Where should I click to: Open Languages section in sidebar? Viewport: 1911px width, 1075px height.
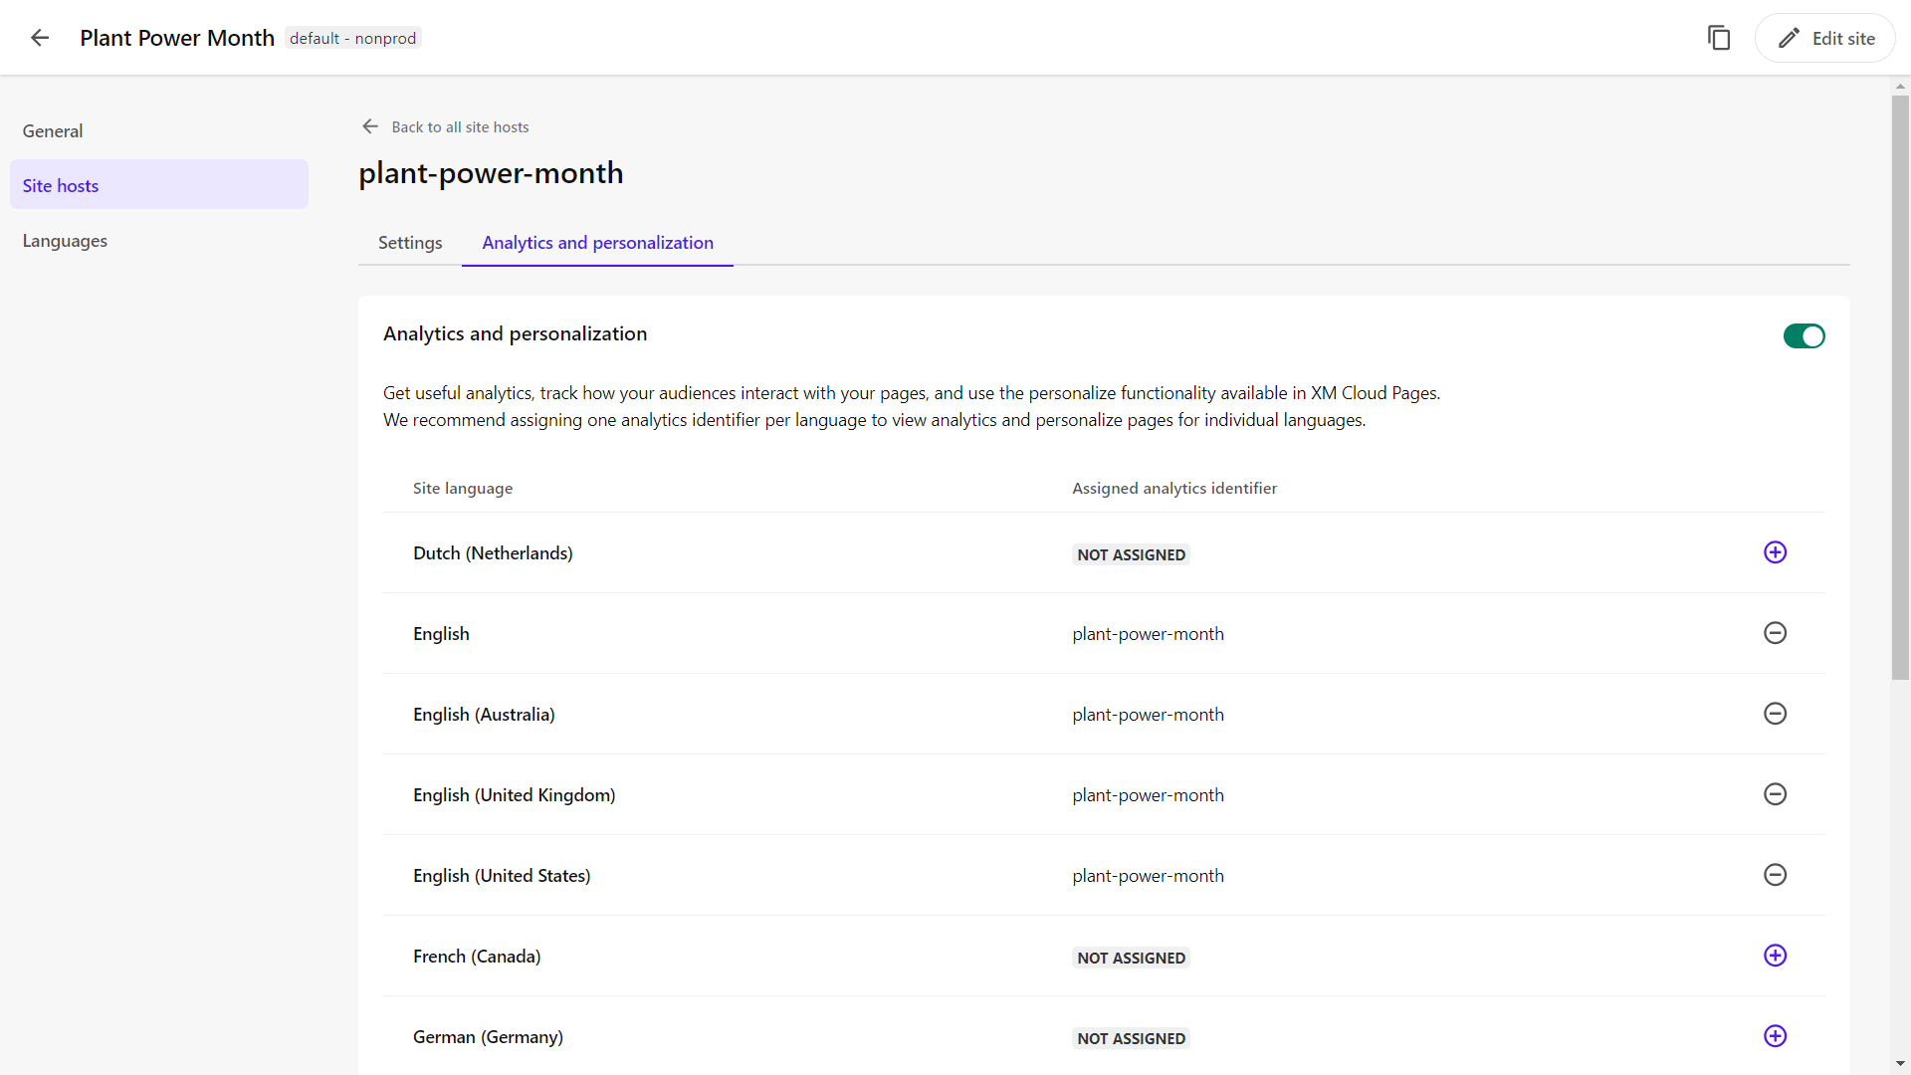[x=65, y=240]
